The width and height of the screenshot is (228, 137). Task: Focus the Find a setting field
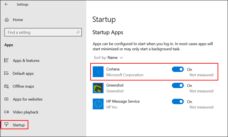(43, 32)
